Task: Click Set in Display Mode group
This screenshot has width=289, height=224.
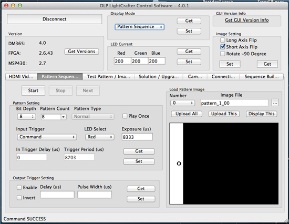Action: tap(189, 31)
